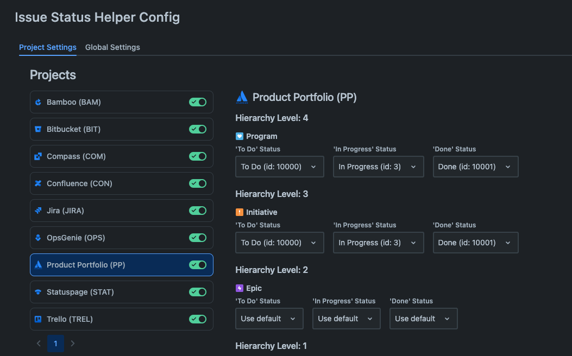
Task: Switch off the Trello (TREL) toggle
Action: [198, 319]
